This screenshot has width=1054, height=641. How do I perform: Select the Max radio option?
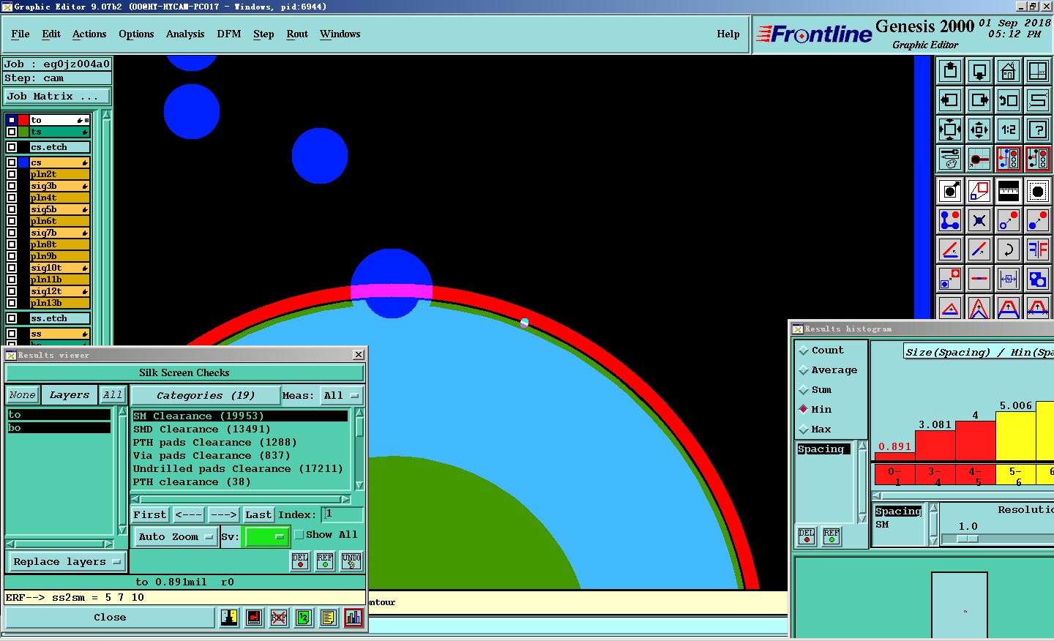[x=804, y=430]
